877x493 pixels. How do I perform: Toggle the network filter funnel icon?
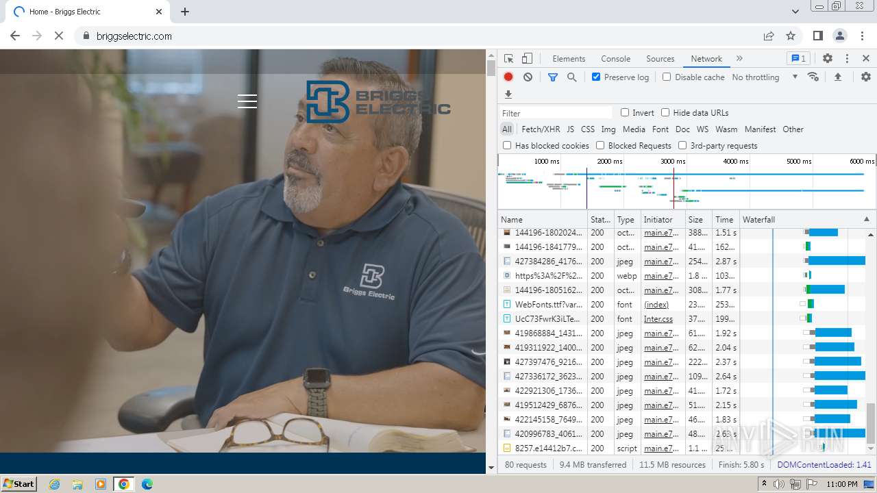[553, 77]
